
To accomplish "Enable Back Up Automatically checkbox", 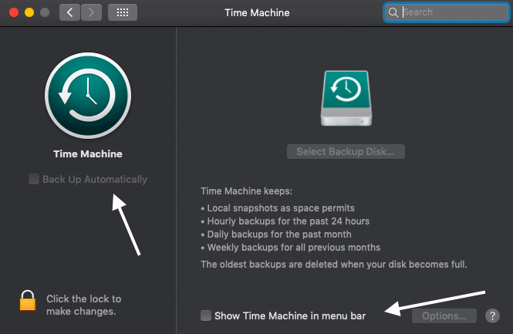I will [34, 179].
